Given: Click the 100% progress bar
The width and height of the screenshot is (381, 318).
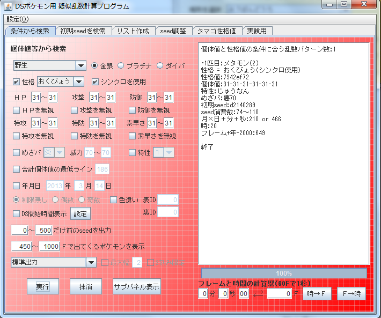Looking at the screenshot, I should point(284,273).
